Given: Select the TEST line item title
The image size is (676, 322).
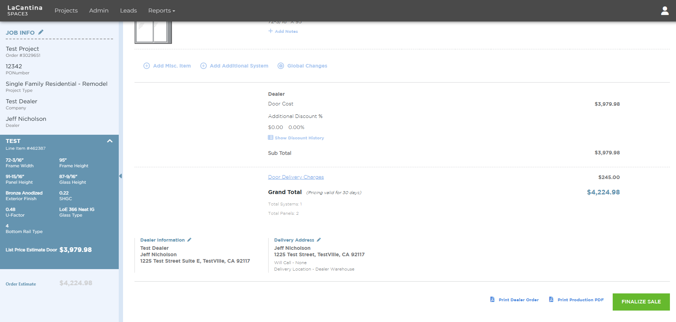Looking at the screenshot, I should pos(13,141).
